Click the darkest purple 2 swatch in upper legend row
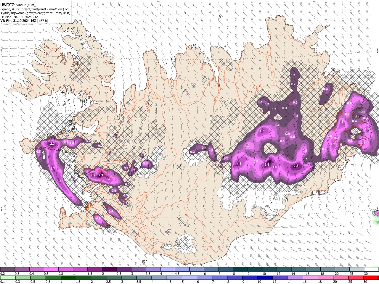The width and height of the screenshot is (379, 284). point(109,270)
